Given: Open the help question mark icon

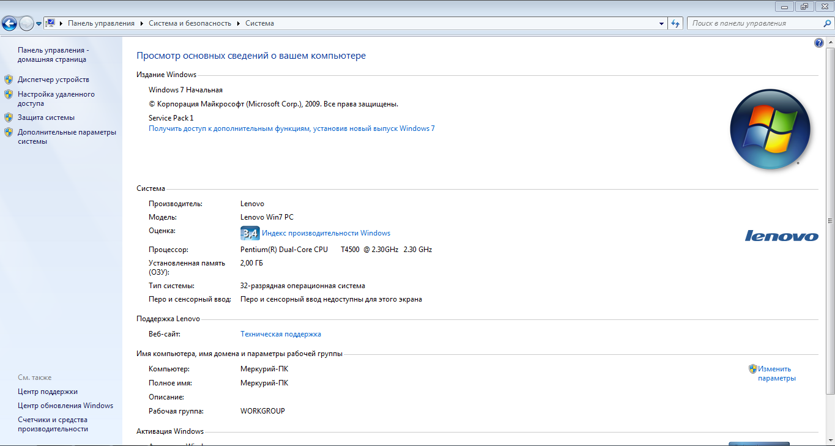Looking at the screenshot, I should [819, 43].
